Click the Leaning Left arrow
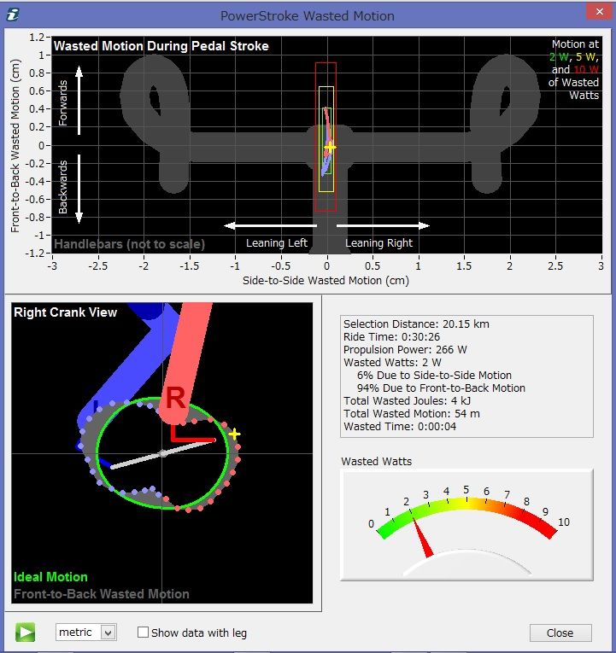 (271, 225)
